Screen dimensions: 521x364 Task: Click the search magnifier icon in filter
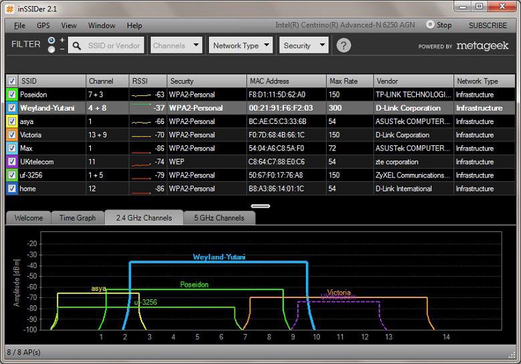point(77,45)
